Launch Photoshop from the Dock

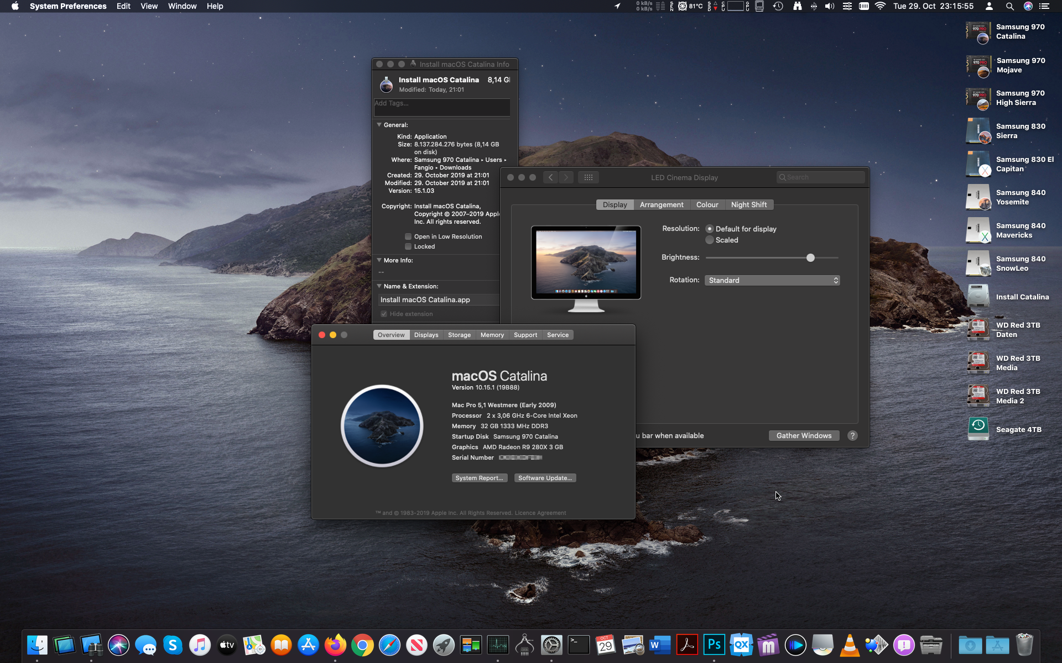[x=714, y=645]
